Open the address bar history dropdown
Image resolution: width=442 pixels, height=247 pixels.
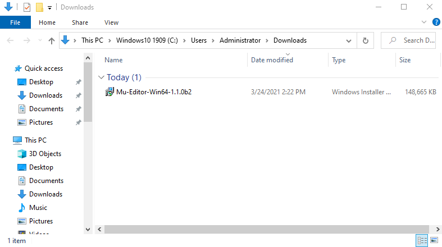tap(349, 41)
